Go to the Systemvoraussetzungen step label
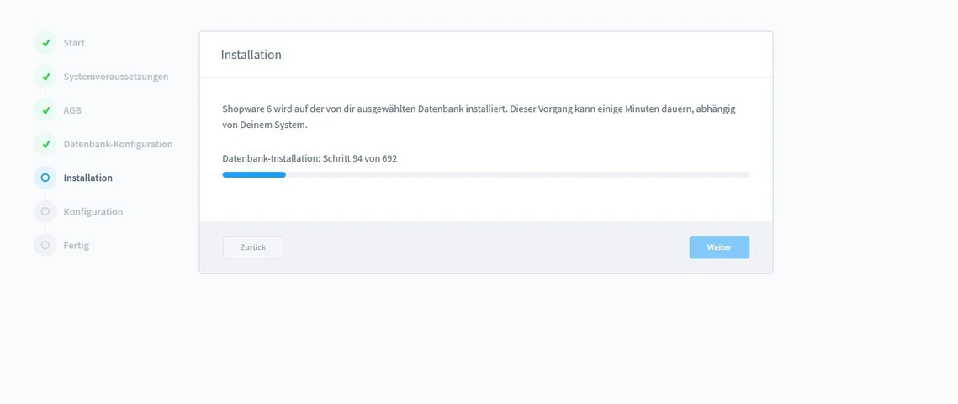 coord(116,77)
